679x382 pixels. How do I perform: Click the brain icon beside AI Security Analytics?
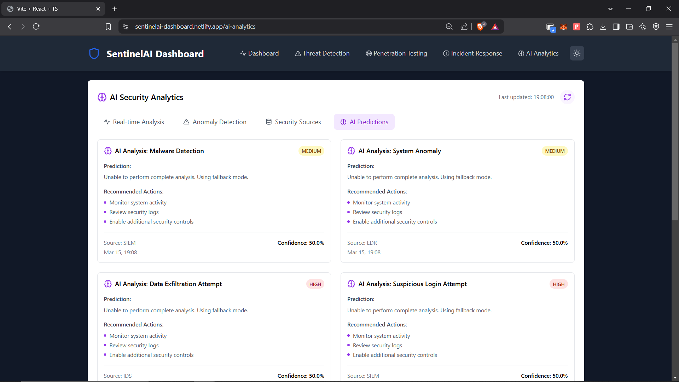(x=102, y=97)
